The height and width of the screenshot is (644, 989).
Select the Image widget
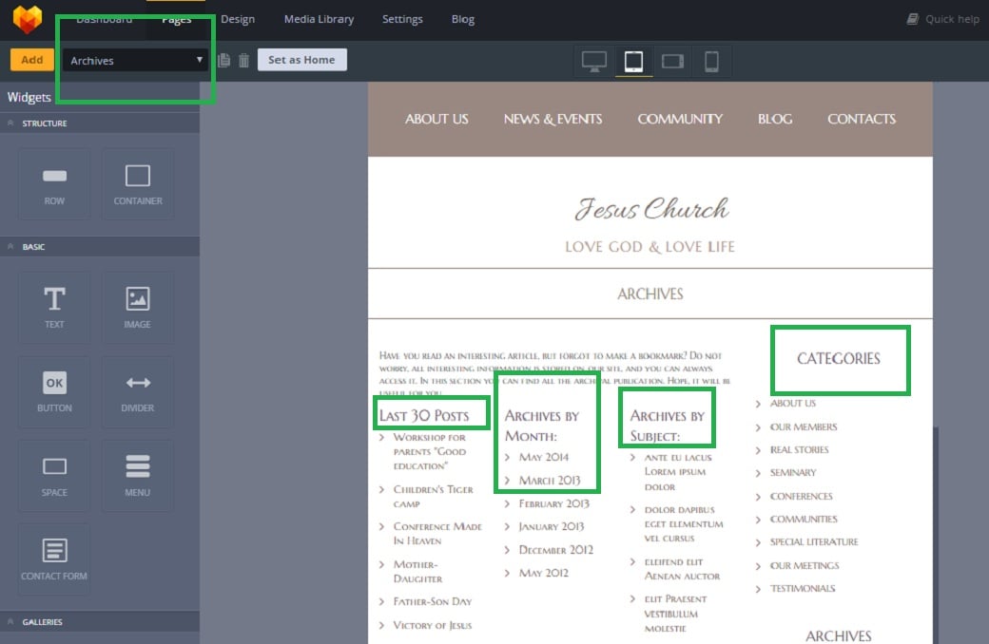tap(138, 308)
